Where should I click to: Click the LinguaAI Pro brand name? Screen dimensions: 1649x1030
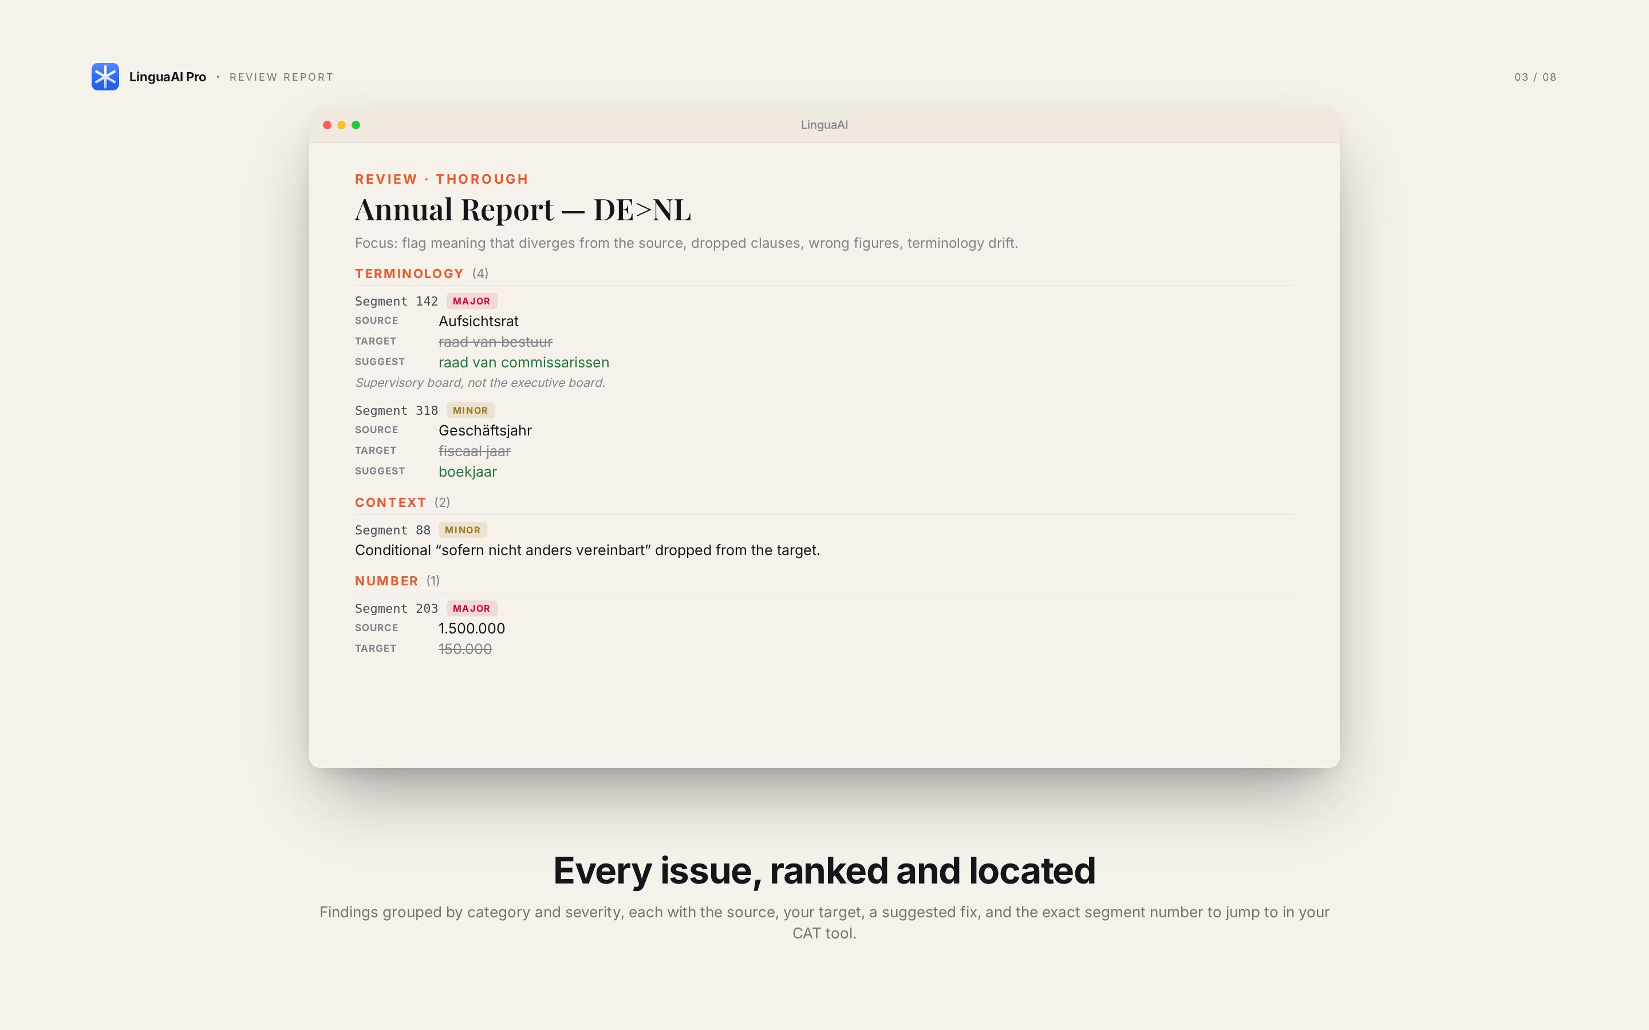tap(168, 77)
